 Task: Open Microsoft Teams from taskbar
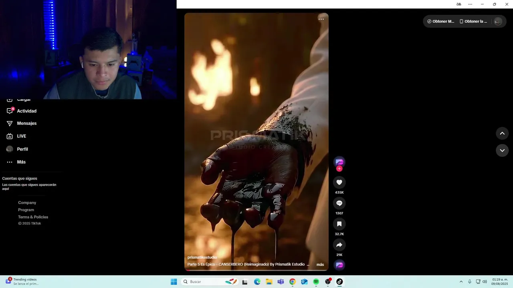pos(281,282)
